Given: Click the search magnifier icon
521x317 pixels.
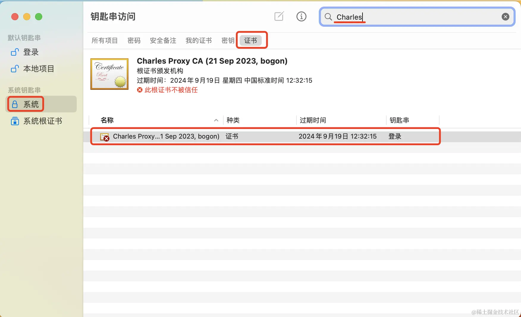Looking at the screenshot, I should coord(328,17).
